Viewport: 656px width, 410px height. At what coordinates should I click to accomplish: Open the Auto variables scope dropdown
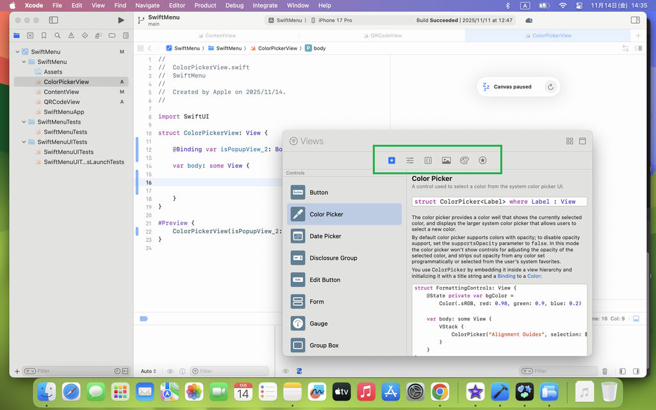point(149,371)
